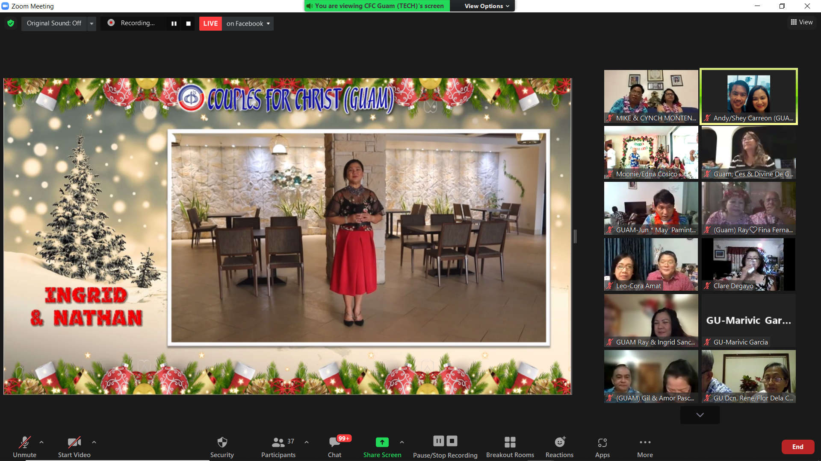This screenshot has width=821, height=461.
Task: Open the View Options dropdown
Action: click(487, 6)
